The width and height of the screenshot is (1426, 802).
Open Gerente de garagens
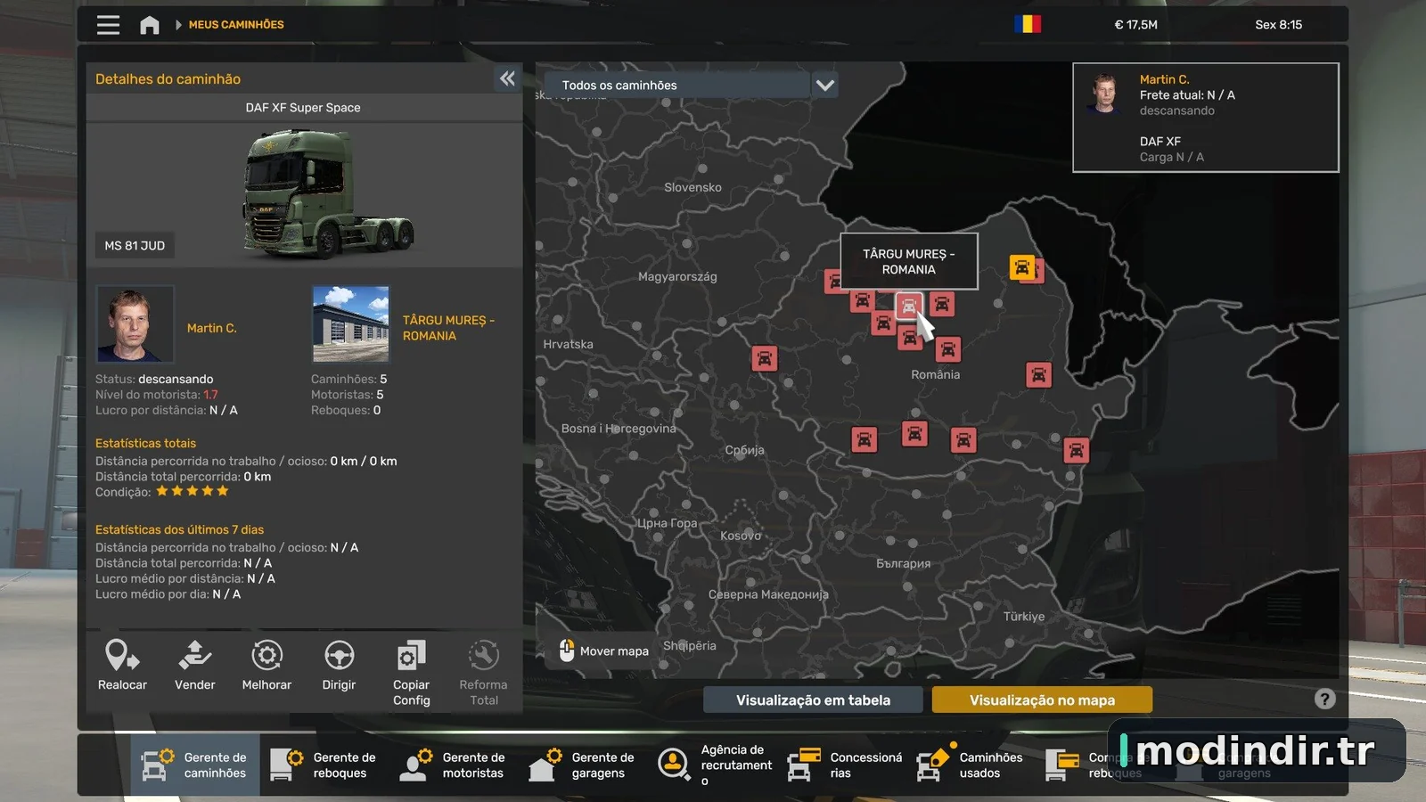pos(583,765)
